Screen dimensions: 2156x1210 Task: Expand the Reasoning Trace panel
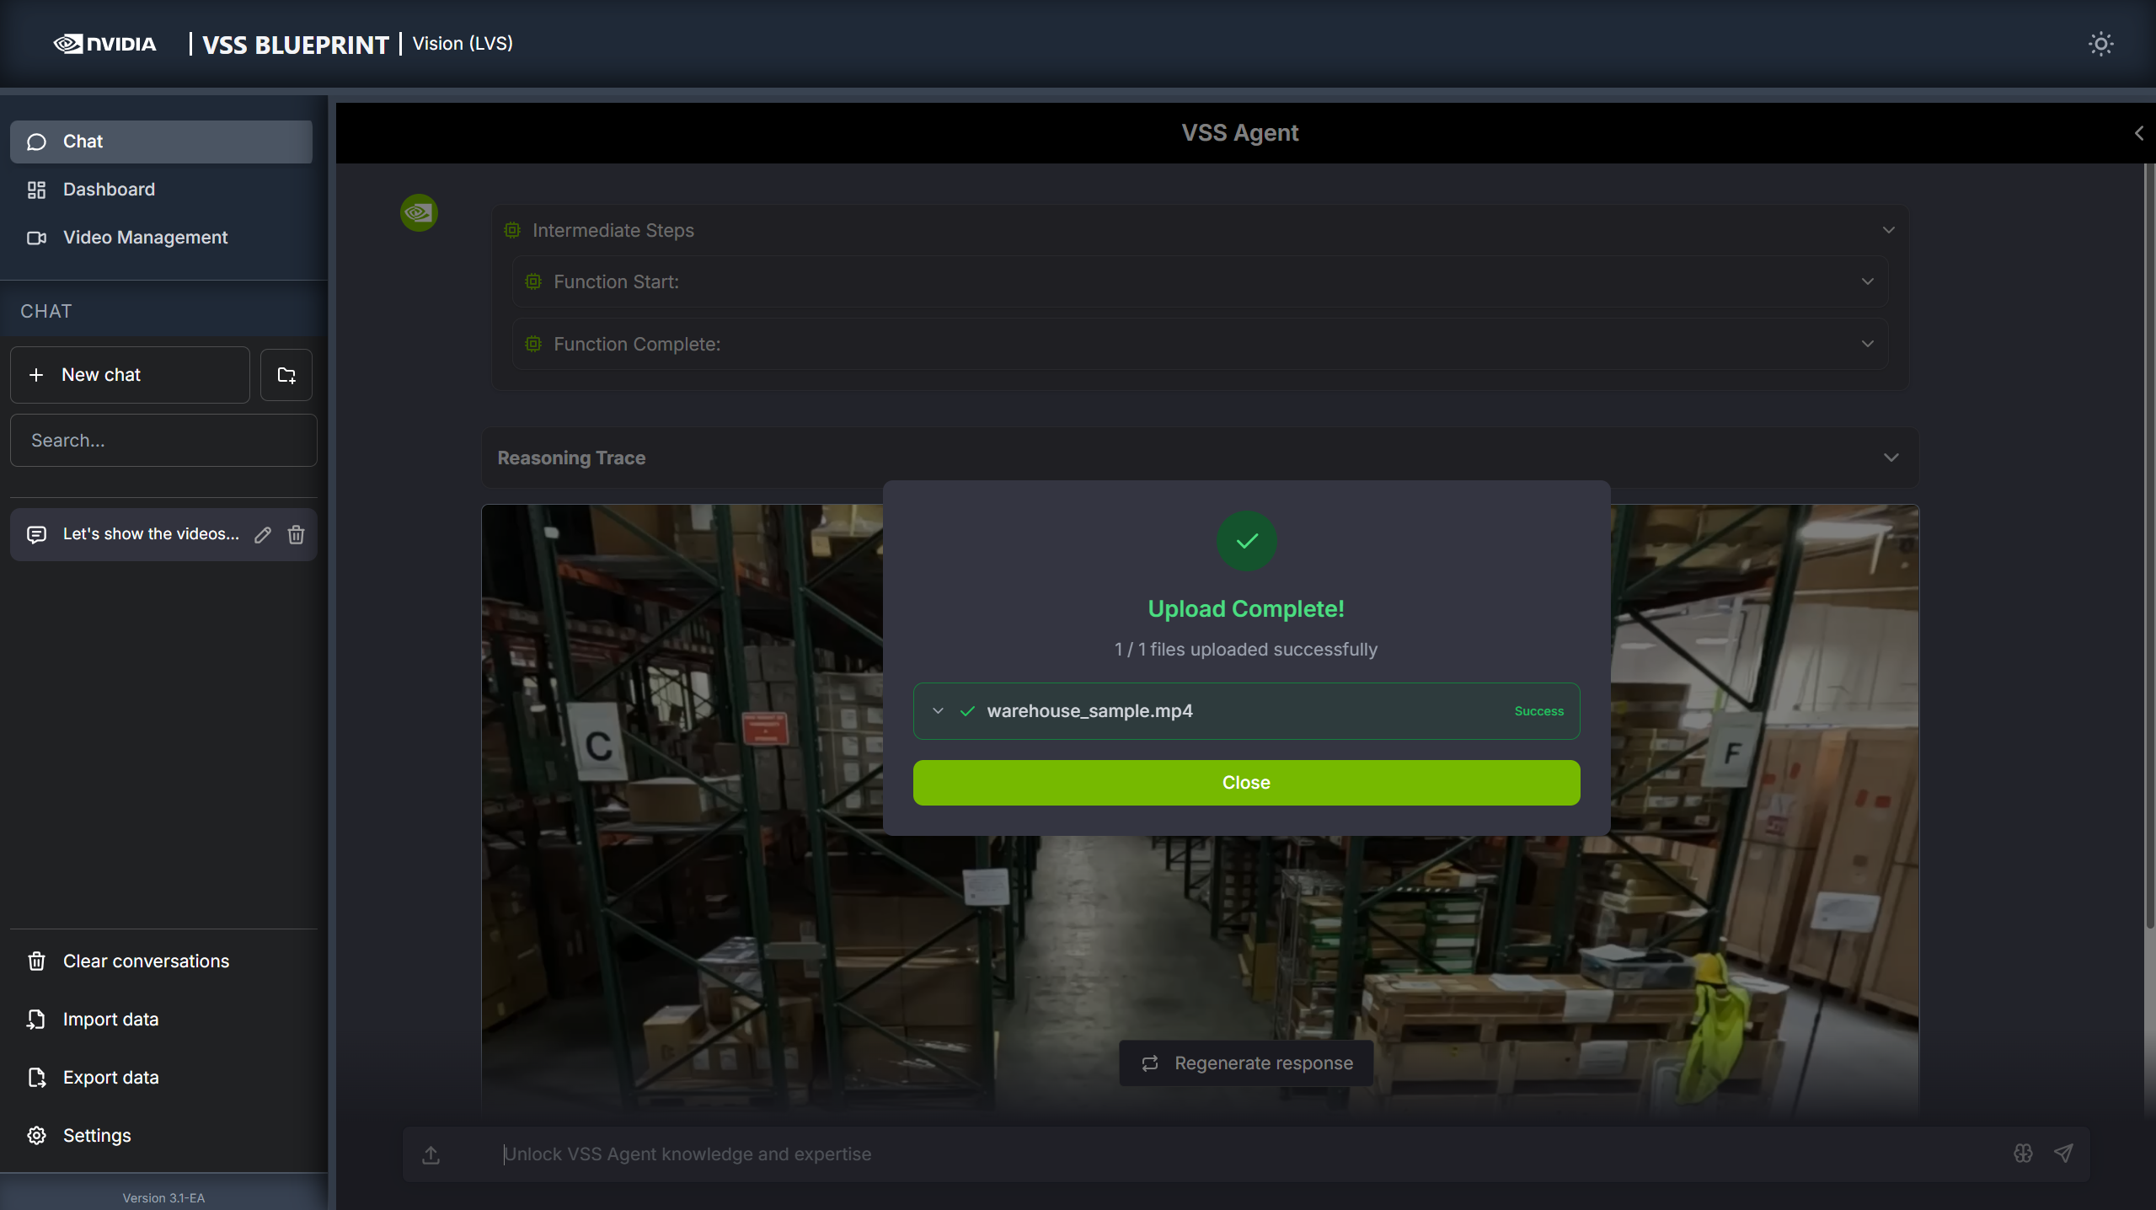pyautogui.click(x=1891, y=458)
